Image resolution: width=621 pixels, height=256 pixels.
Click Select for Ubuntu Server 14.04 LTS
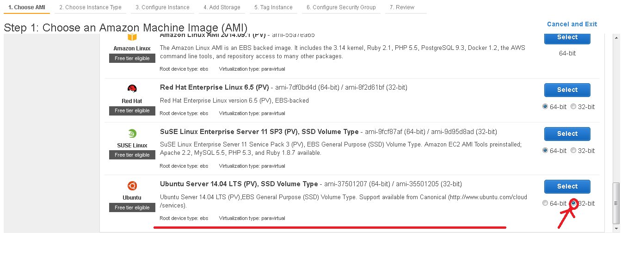coord(567,186)
